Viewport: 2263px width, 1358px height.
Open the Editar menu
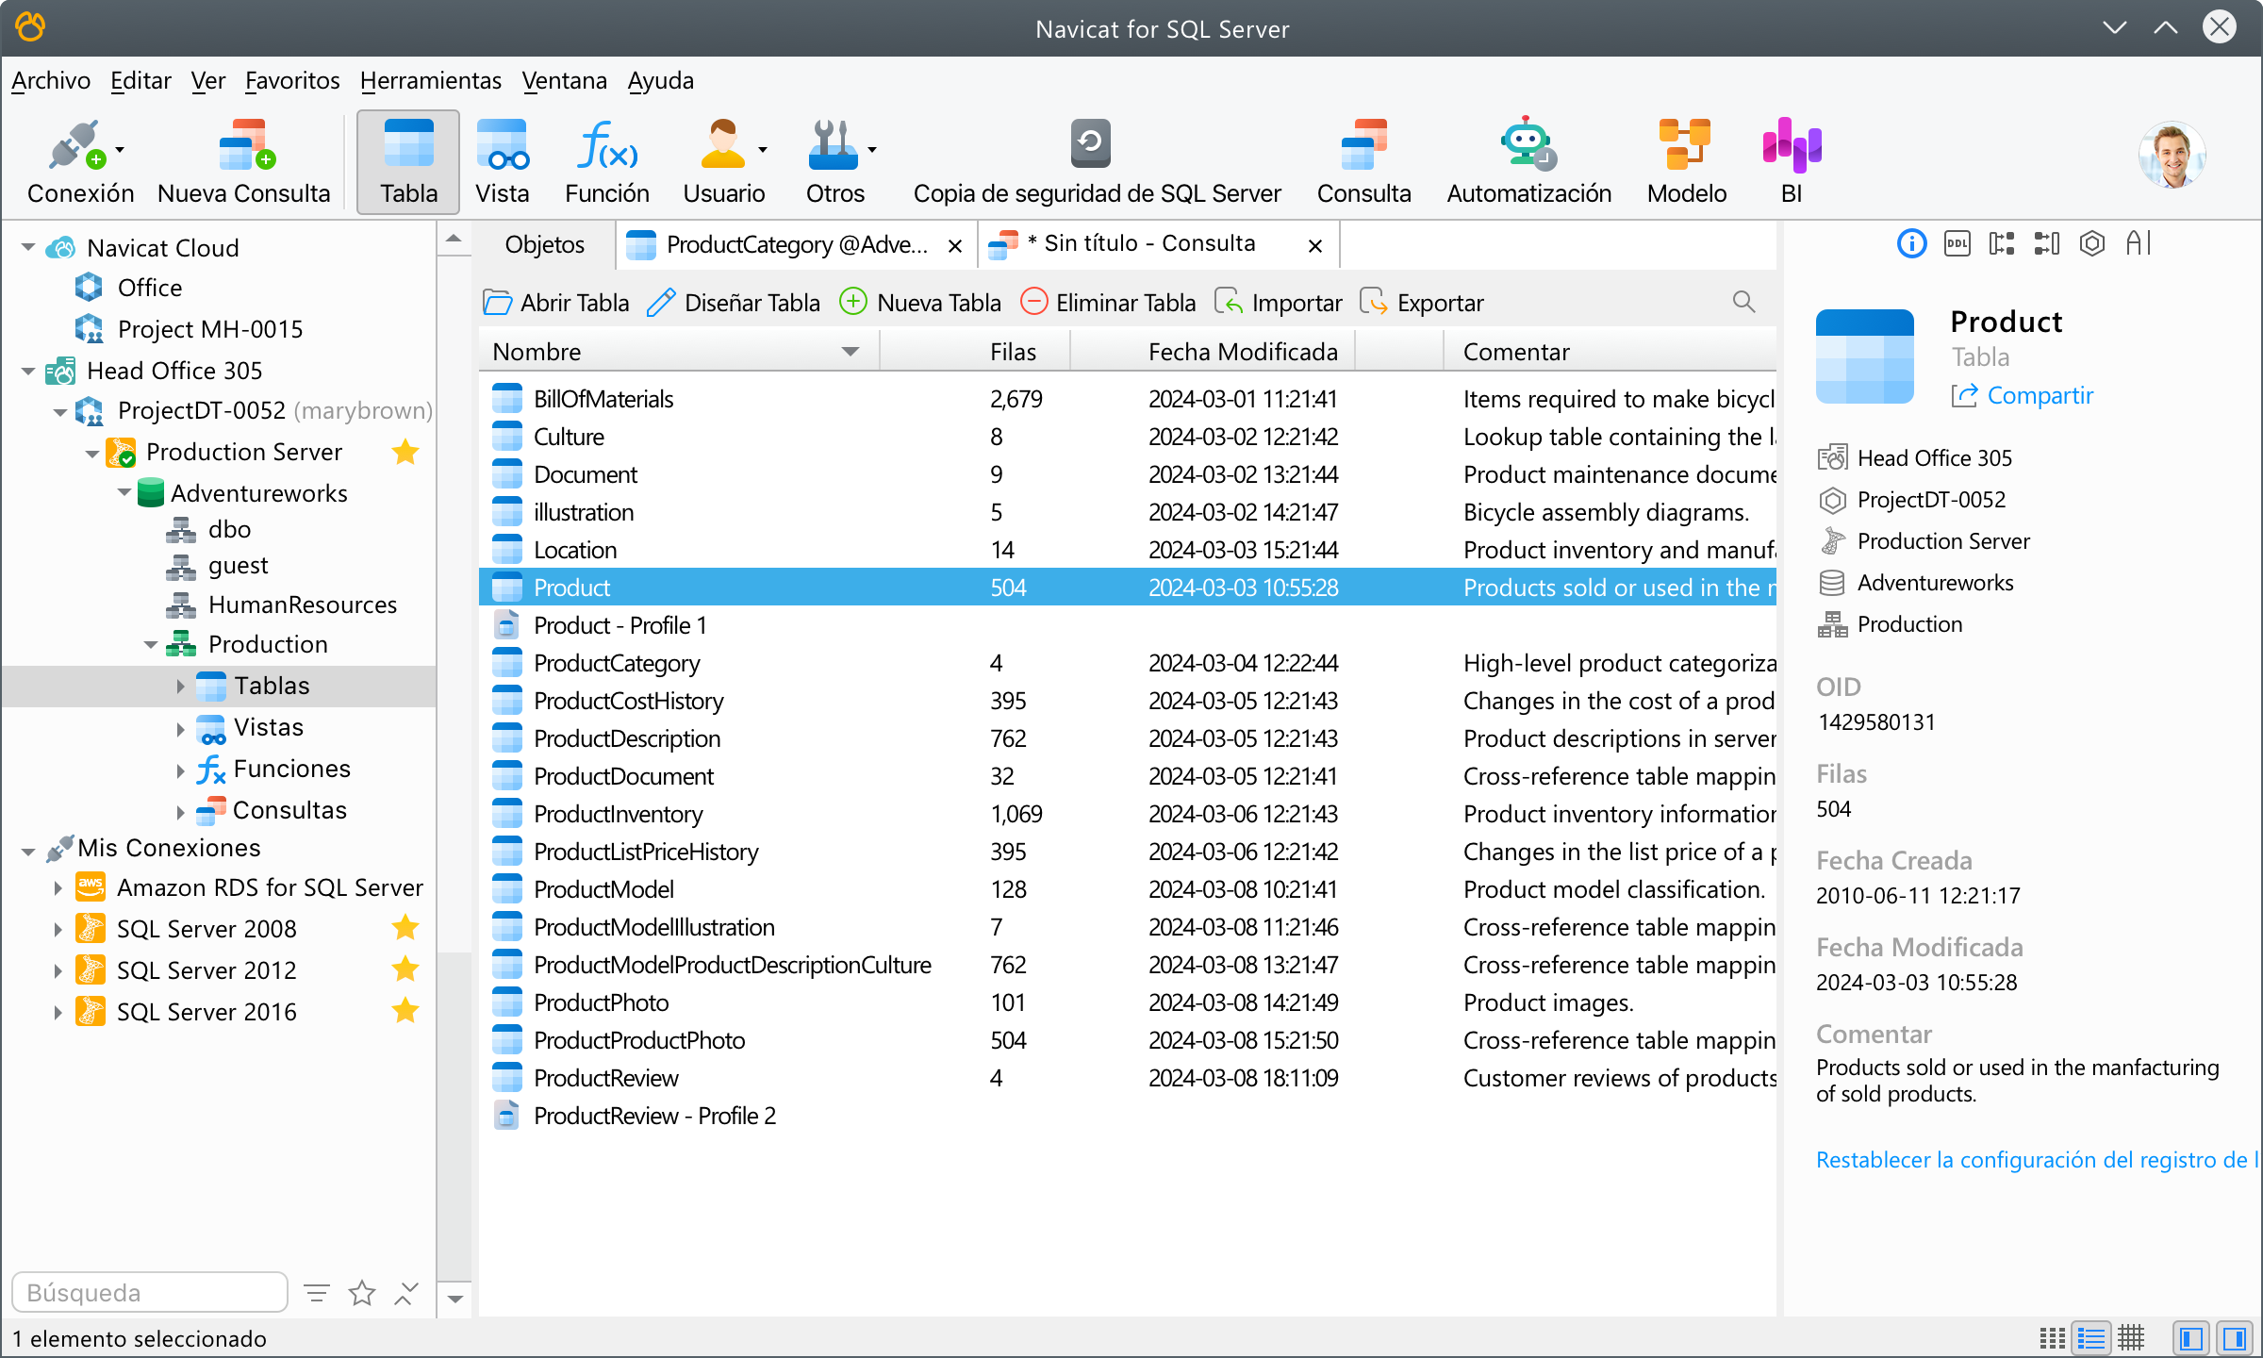click(x=140, y=81)
